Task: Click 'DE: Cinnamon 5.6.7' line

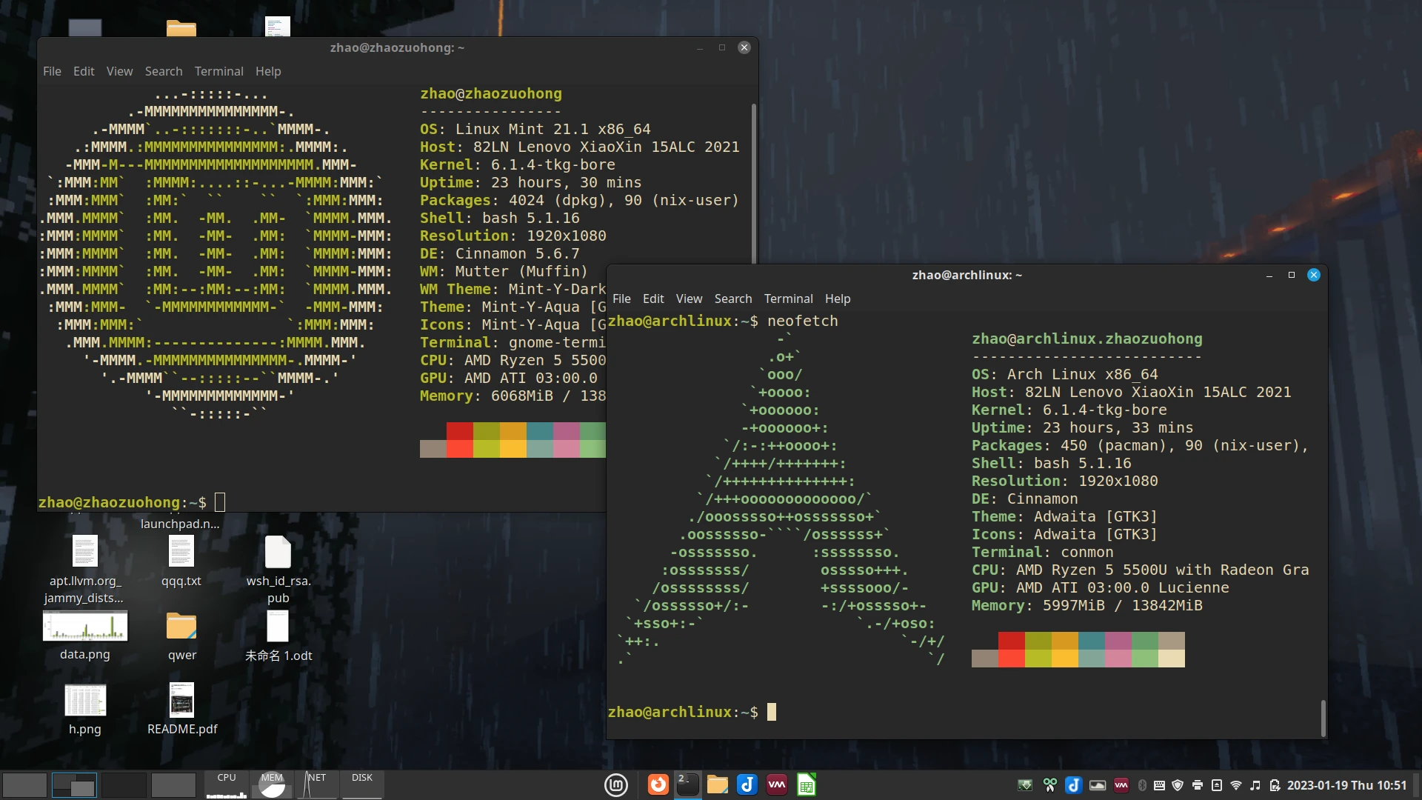Action: click(x=500, y=253)
